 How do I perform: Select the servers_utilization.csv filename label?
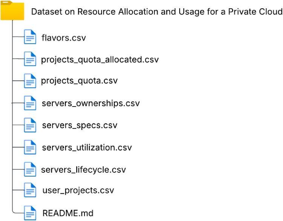click(x=87, y=148)
